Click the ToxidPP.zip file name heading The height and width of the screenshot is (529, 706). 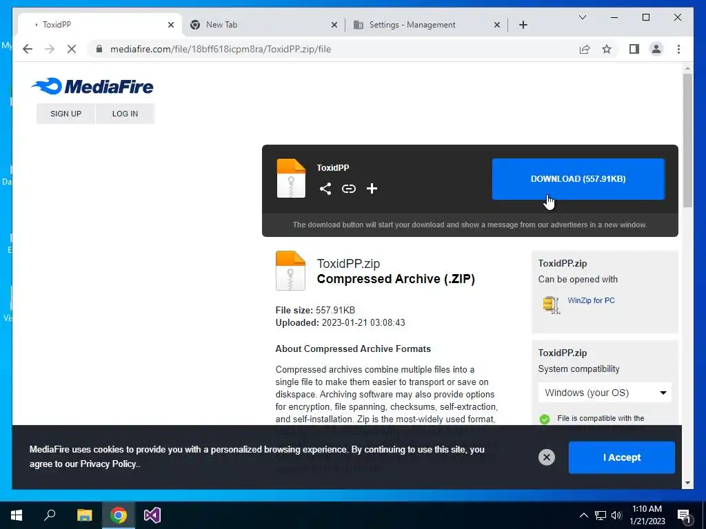pos(348,264)
